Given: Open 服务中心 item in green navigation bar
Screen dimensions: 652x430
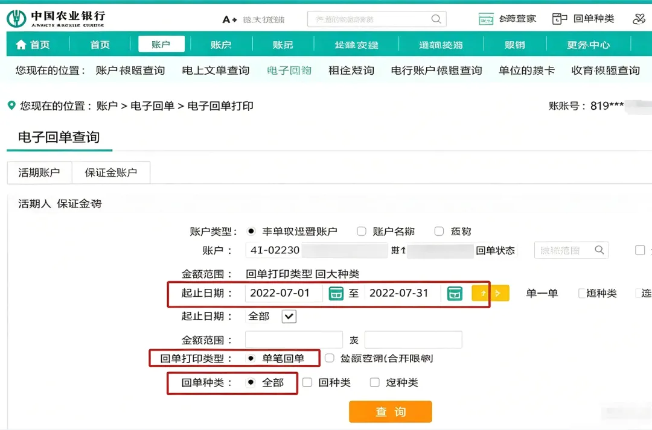Looking at the screenshot, I should click(x=589, y=45).
